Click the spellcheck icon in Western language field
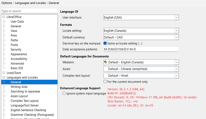The image size is (206, 119). point(105,62)
